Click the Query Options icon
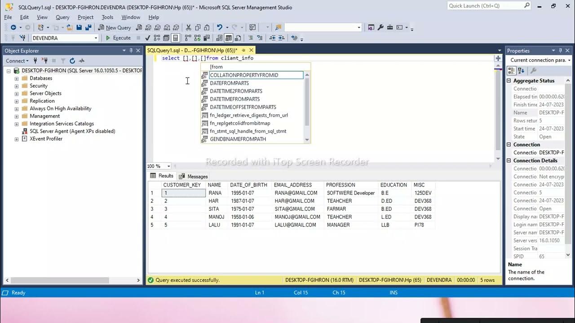 point(166,38)
